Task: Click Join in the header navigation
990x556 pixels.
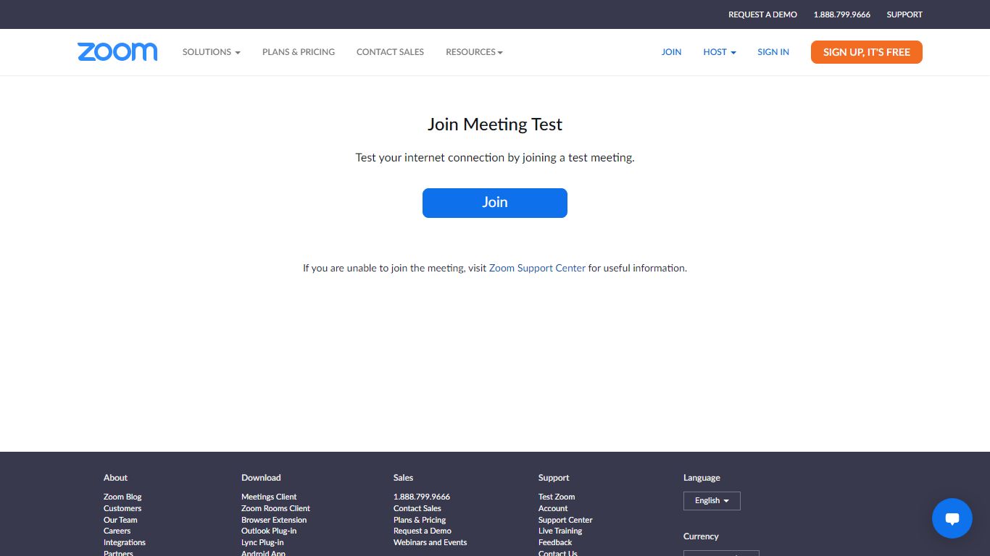Action: [671, 52]
